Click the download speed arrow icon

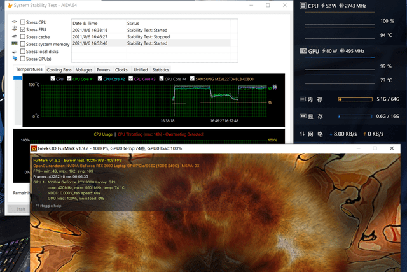click(331, 134)
